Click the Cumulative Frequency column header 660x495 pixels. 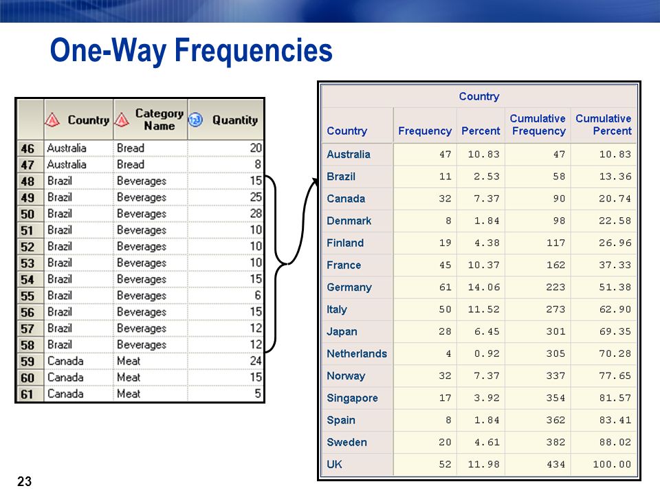538,124
